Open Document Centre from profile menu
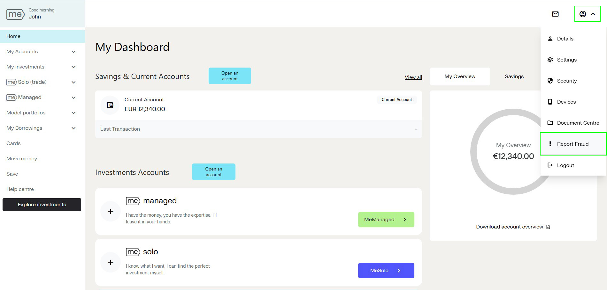 click(578, 123)
